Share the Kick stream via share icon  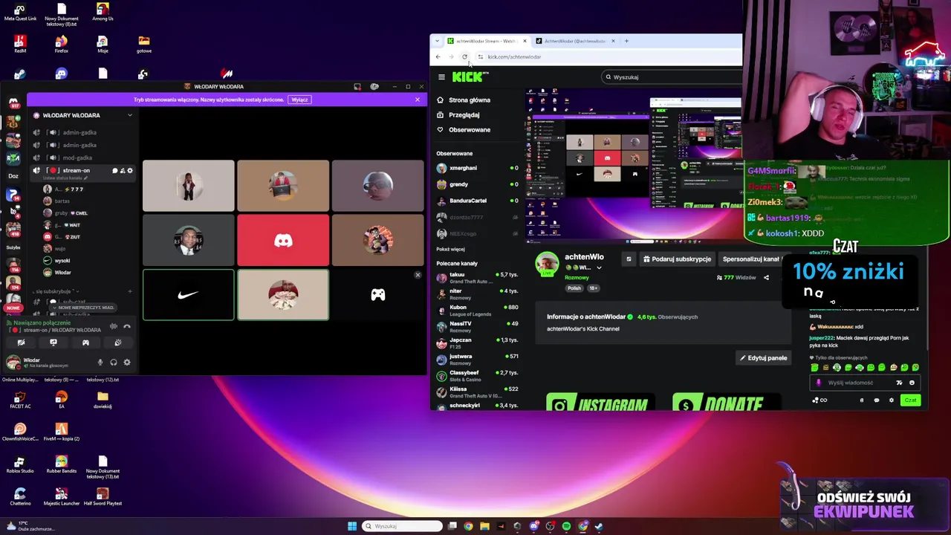[x=766, y=278]
